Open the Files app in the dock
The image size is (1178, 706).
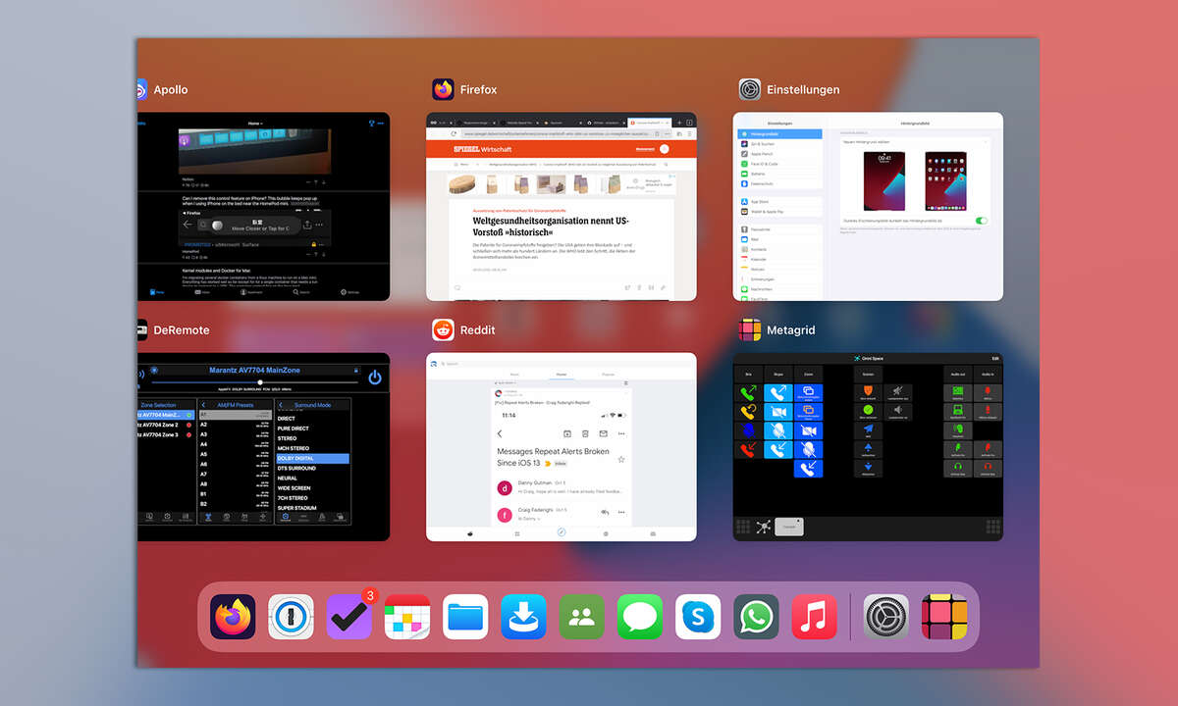[465, 617]
